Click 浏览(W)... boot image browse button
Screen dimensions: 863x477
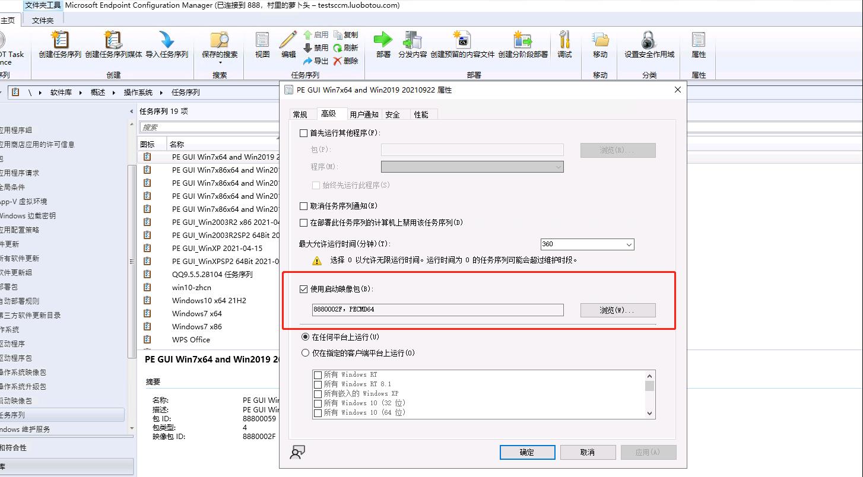coord(618,310)
